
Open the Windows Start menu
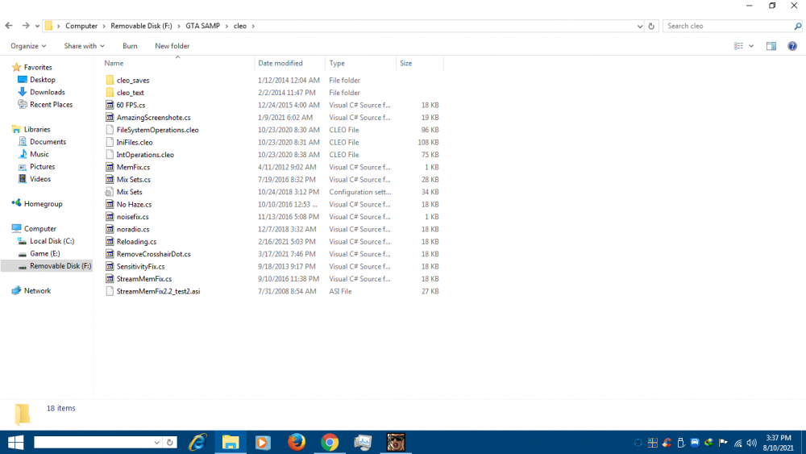click(x=15, y=442)
